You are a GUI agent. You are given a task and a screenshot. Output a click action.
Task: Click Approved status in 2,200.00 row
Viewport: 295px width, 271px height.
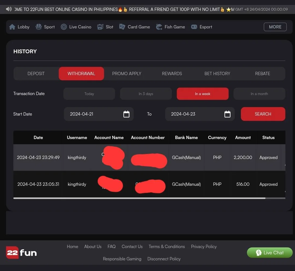[x=268, y=157]
